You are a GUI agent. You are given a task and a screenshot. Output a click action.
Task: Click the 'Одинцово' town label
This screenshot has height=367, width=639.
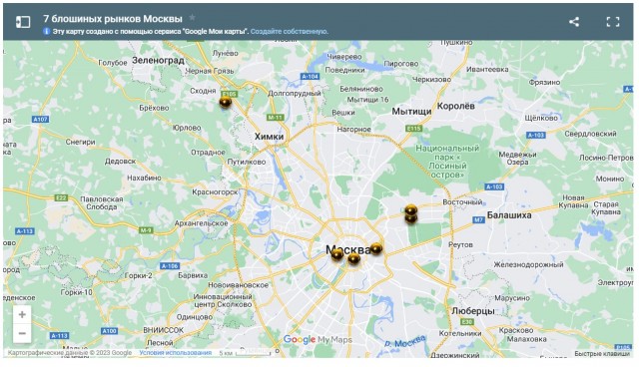[x=195, y=317]
